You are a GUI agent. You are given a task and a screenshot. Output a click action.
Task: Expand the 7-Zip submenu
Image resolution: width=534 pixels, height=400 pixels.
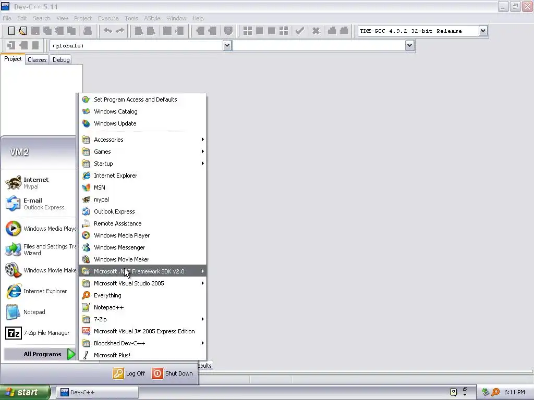click(142, 319)
